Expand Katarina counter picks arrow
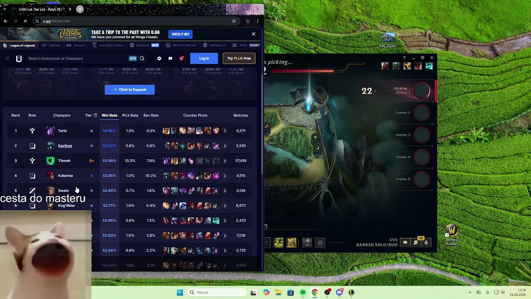 (225, 176)
